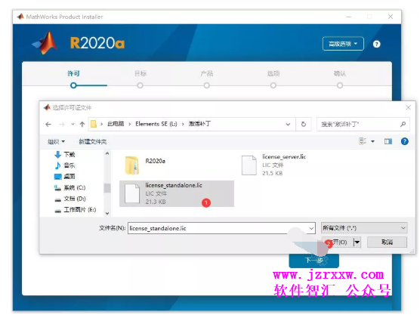Screen dimensions: 420x324
Task: Click the open button split arrow
Action: click(x=357, y=242)
